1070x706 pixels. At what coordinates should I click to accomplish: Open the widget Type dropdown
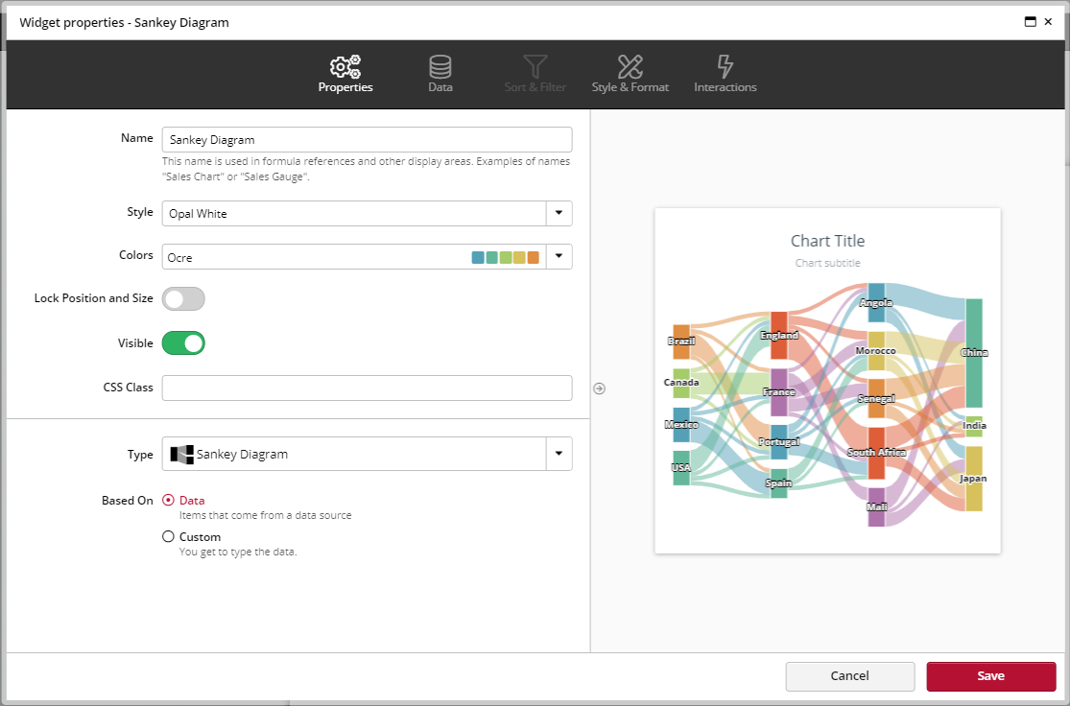(559, 454)
